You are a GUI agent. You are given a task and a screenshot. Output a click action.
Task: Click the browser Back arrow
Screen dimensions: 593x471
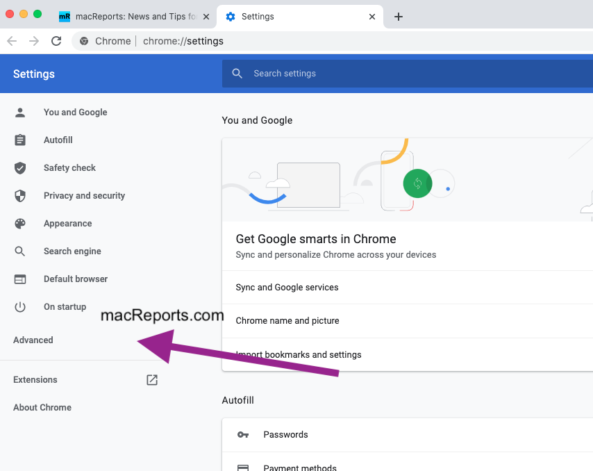tap(12, 41)
